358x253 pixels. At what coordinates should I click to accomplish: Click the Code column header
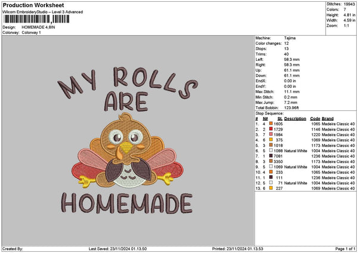(315, 119)
